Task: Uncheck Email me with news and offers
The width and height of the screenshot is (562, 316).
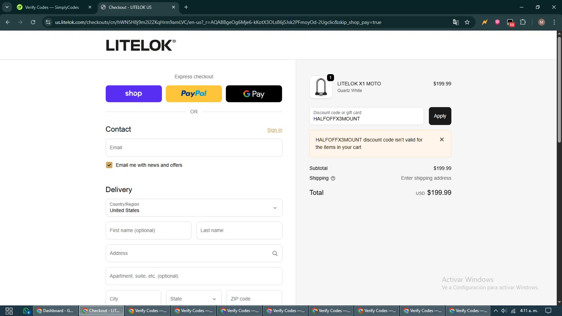Action: tap(109, 165)
